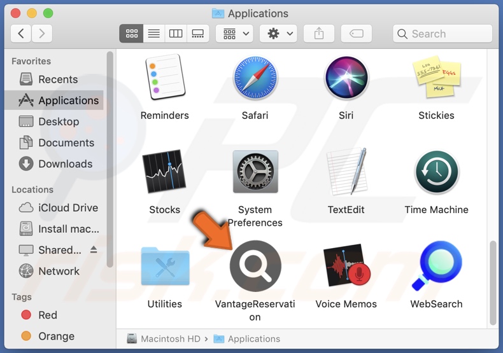Select the Install mac... volume
Screen dimensions: 503x353
click(55, 229)
